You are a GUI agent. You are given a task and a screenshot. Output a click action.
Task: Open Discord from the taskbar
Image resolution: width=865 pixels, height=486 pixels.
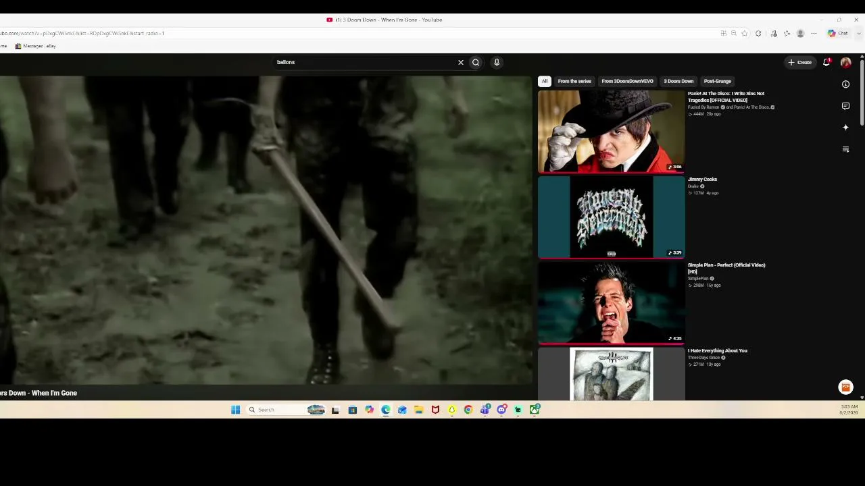[501, 410]
